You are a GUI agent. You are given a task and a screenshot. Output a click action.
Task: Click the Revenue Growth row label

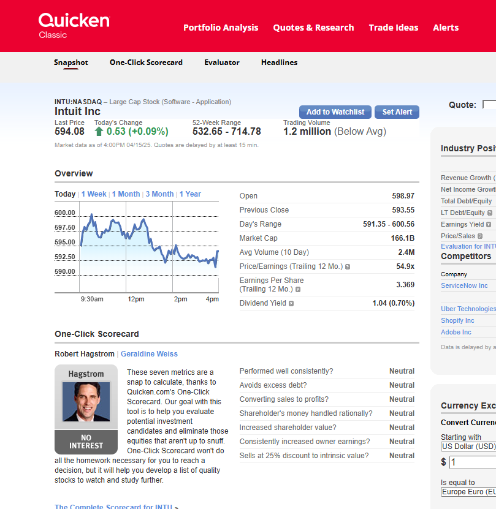pyautogui.click(x=468, y=178)
